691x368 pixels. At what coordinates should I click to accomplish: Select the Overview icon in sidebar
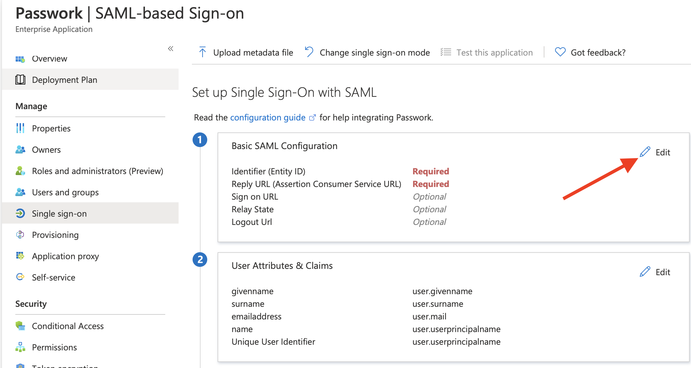(x=20, y=59)
